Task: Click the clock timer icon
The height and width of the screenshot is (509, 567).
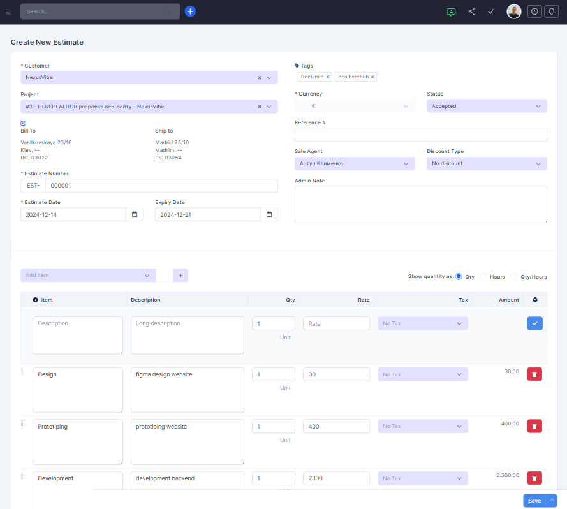Action: (x=534, y=11)
